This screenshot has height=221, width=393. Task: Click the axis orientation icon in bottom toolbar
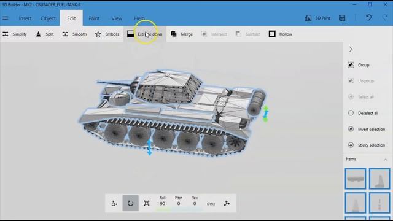point(227,203)
